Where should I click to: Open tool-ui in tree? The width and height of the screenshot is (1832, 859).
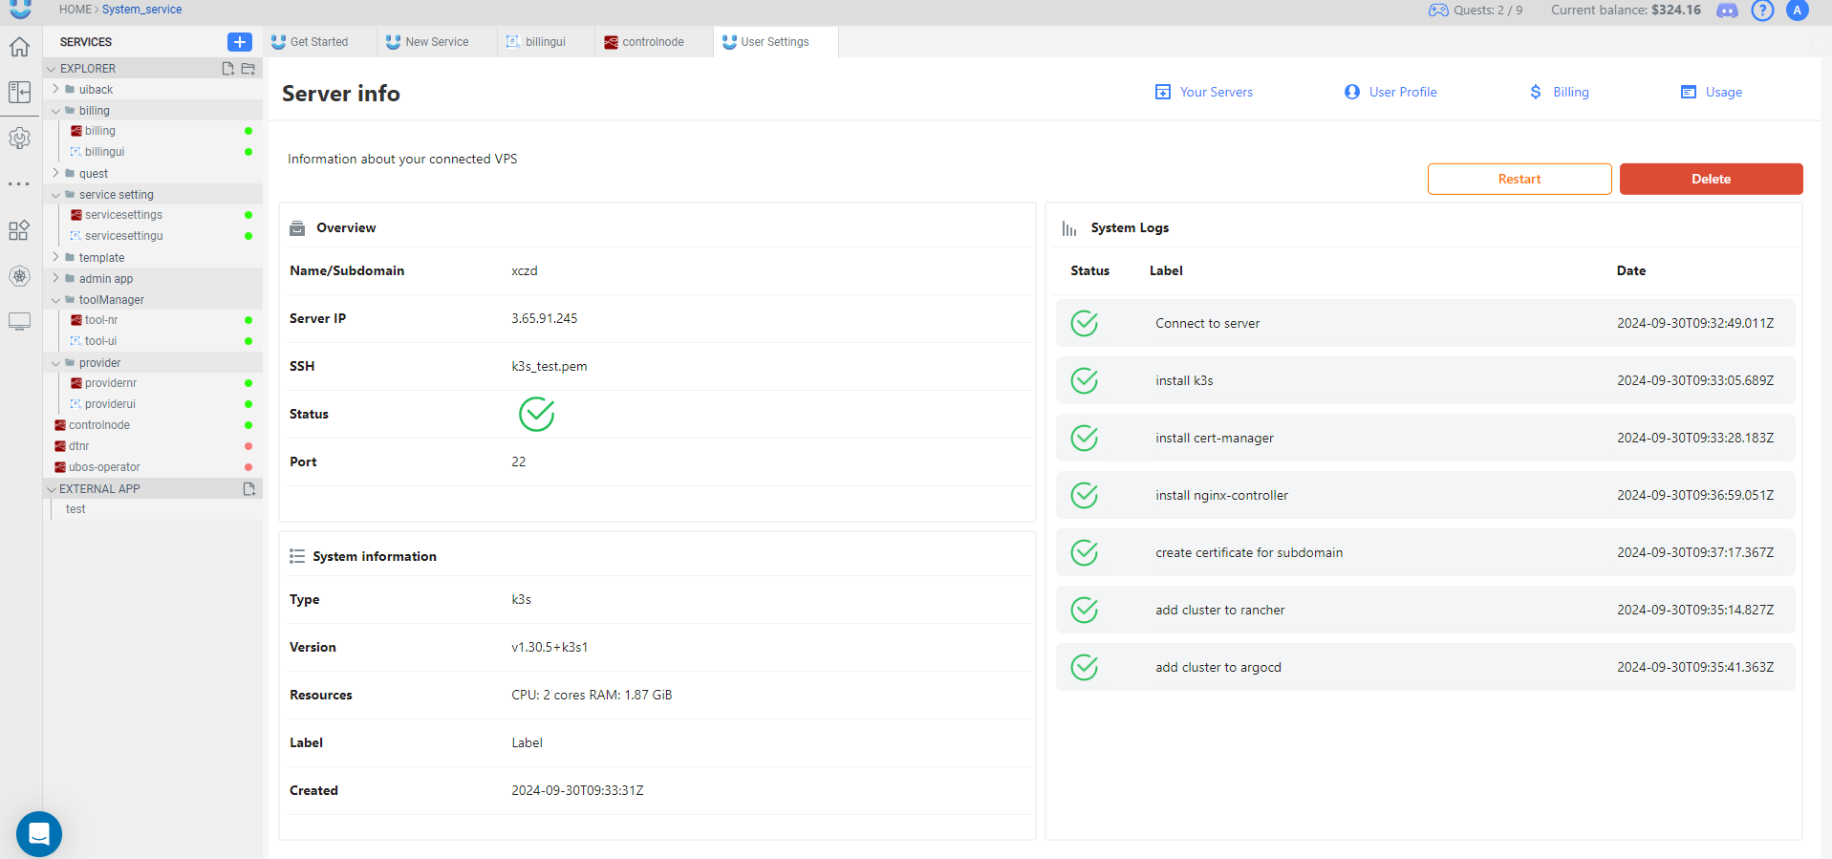tap(100, 341)
